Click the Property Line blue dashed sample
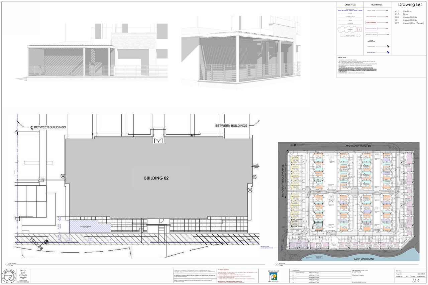 [350, 10]
